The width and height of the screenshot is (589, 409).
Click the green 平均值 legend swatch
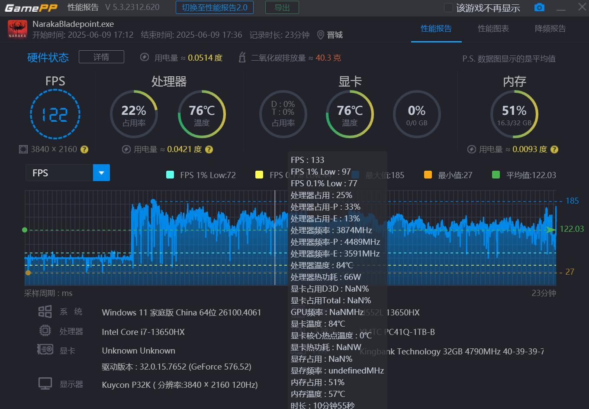(x=496, y=175)
